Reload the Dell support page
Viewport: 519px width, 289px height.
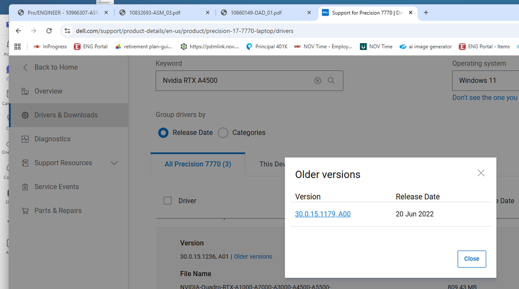pos(49,31)
